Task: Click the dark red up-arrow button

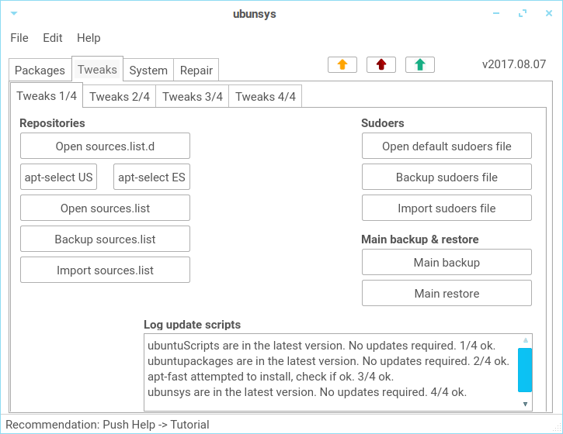Action: (381, 65)
